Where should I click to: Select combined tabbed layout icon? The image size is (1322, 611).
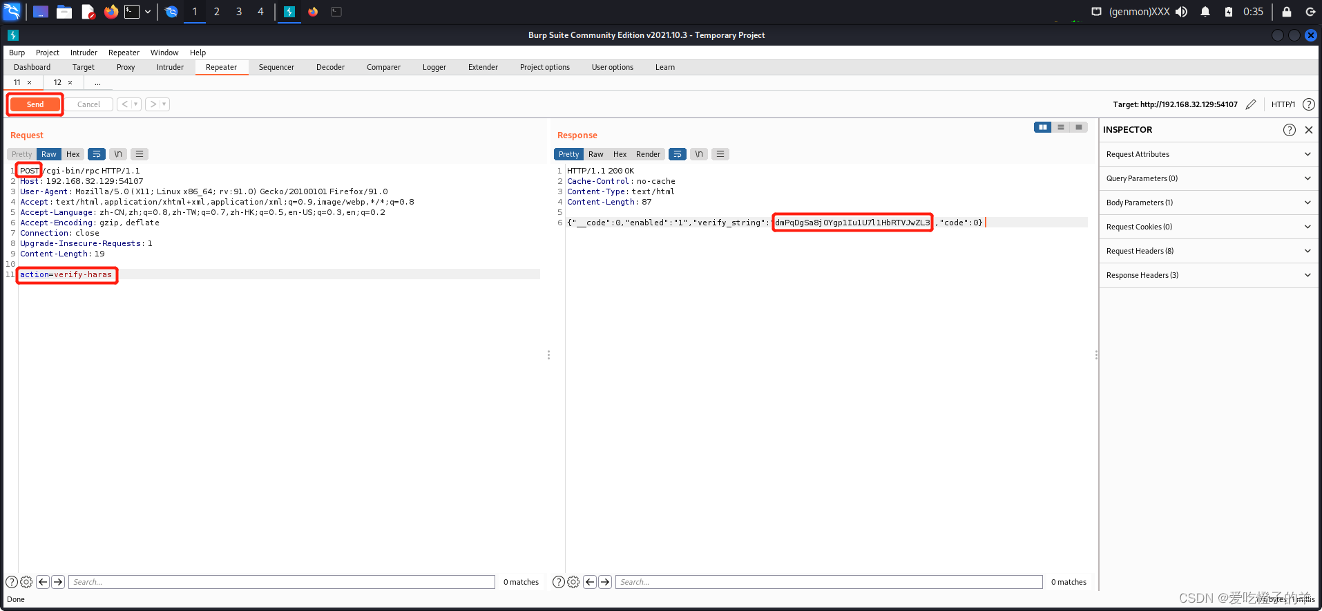point(1079,127)
